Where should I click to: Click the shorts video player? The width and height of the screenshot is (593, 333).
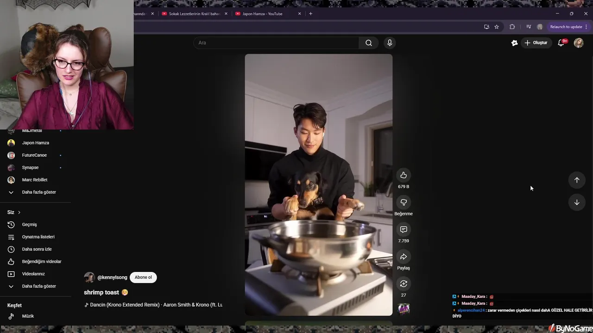tap(319, 185)
